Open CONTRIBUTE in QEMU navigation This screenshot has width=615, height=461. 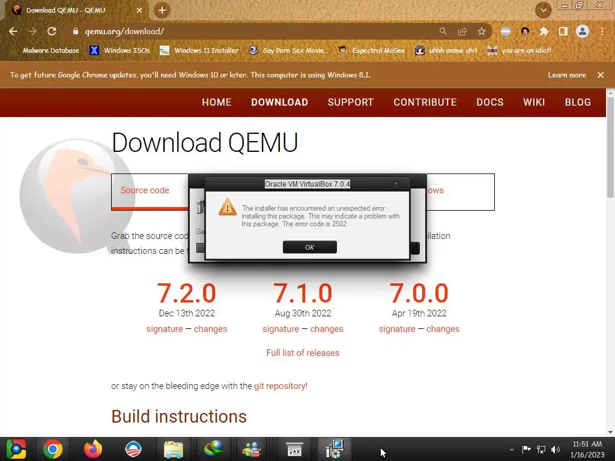(x=425, y=102)
